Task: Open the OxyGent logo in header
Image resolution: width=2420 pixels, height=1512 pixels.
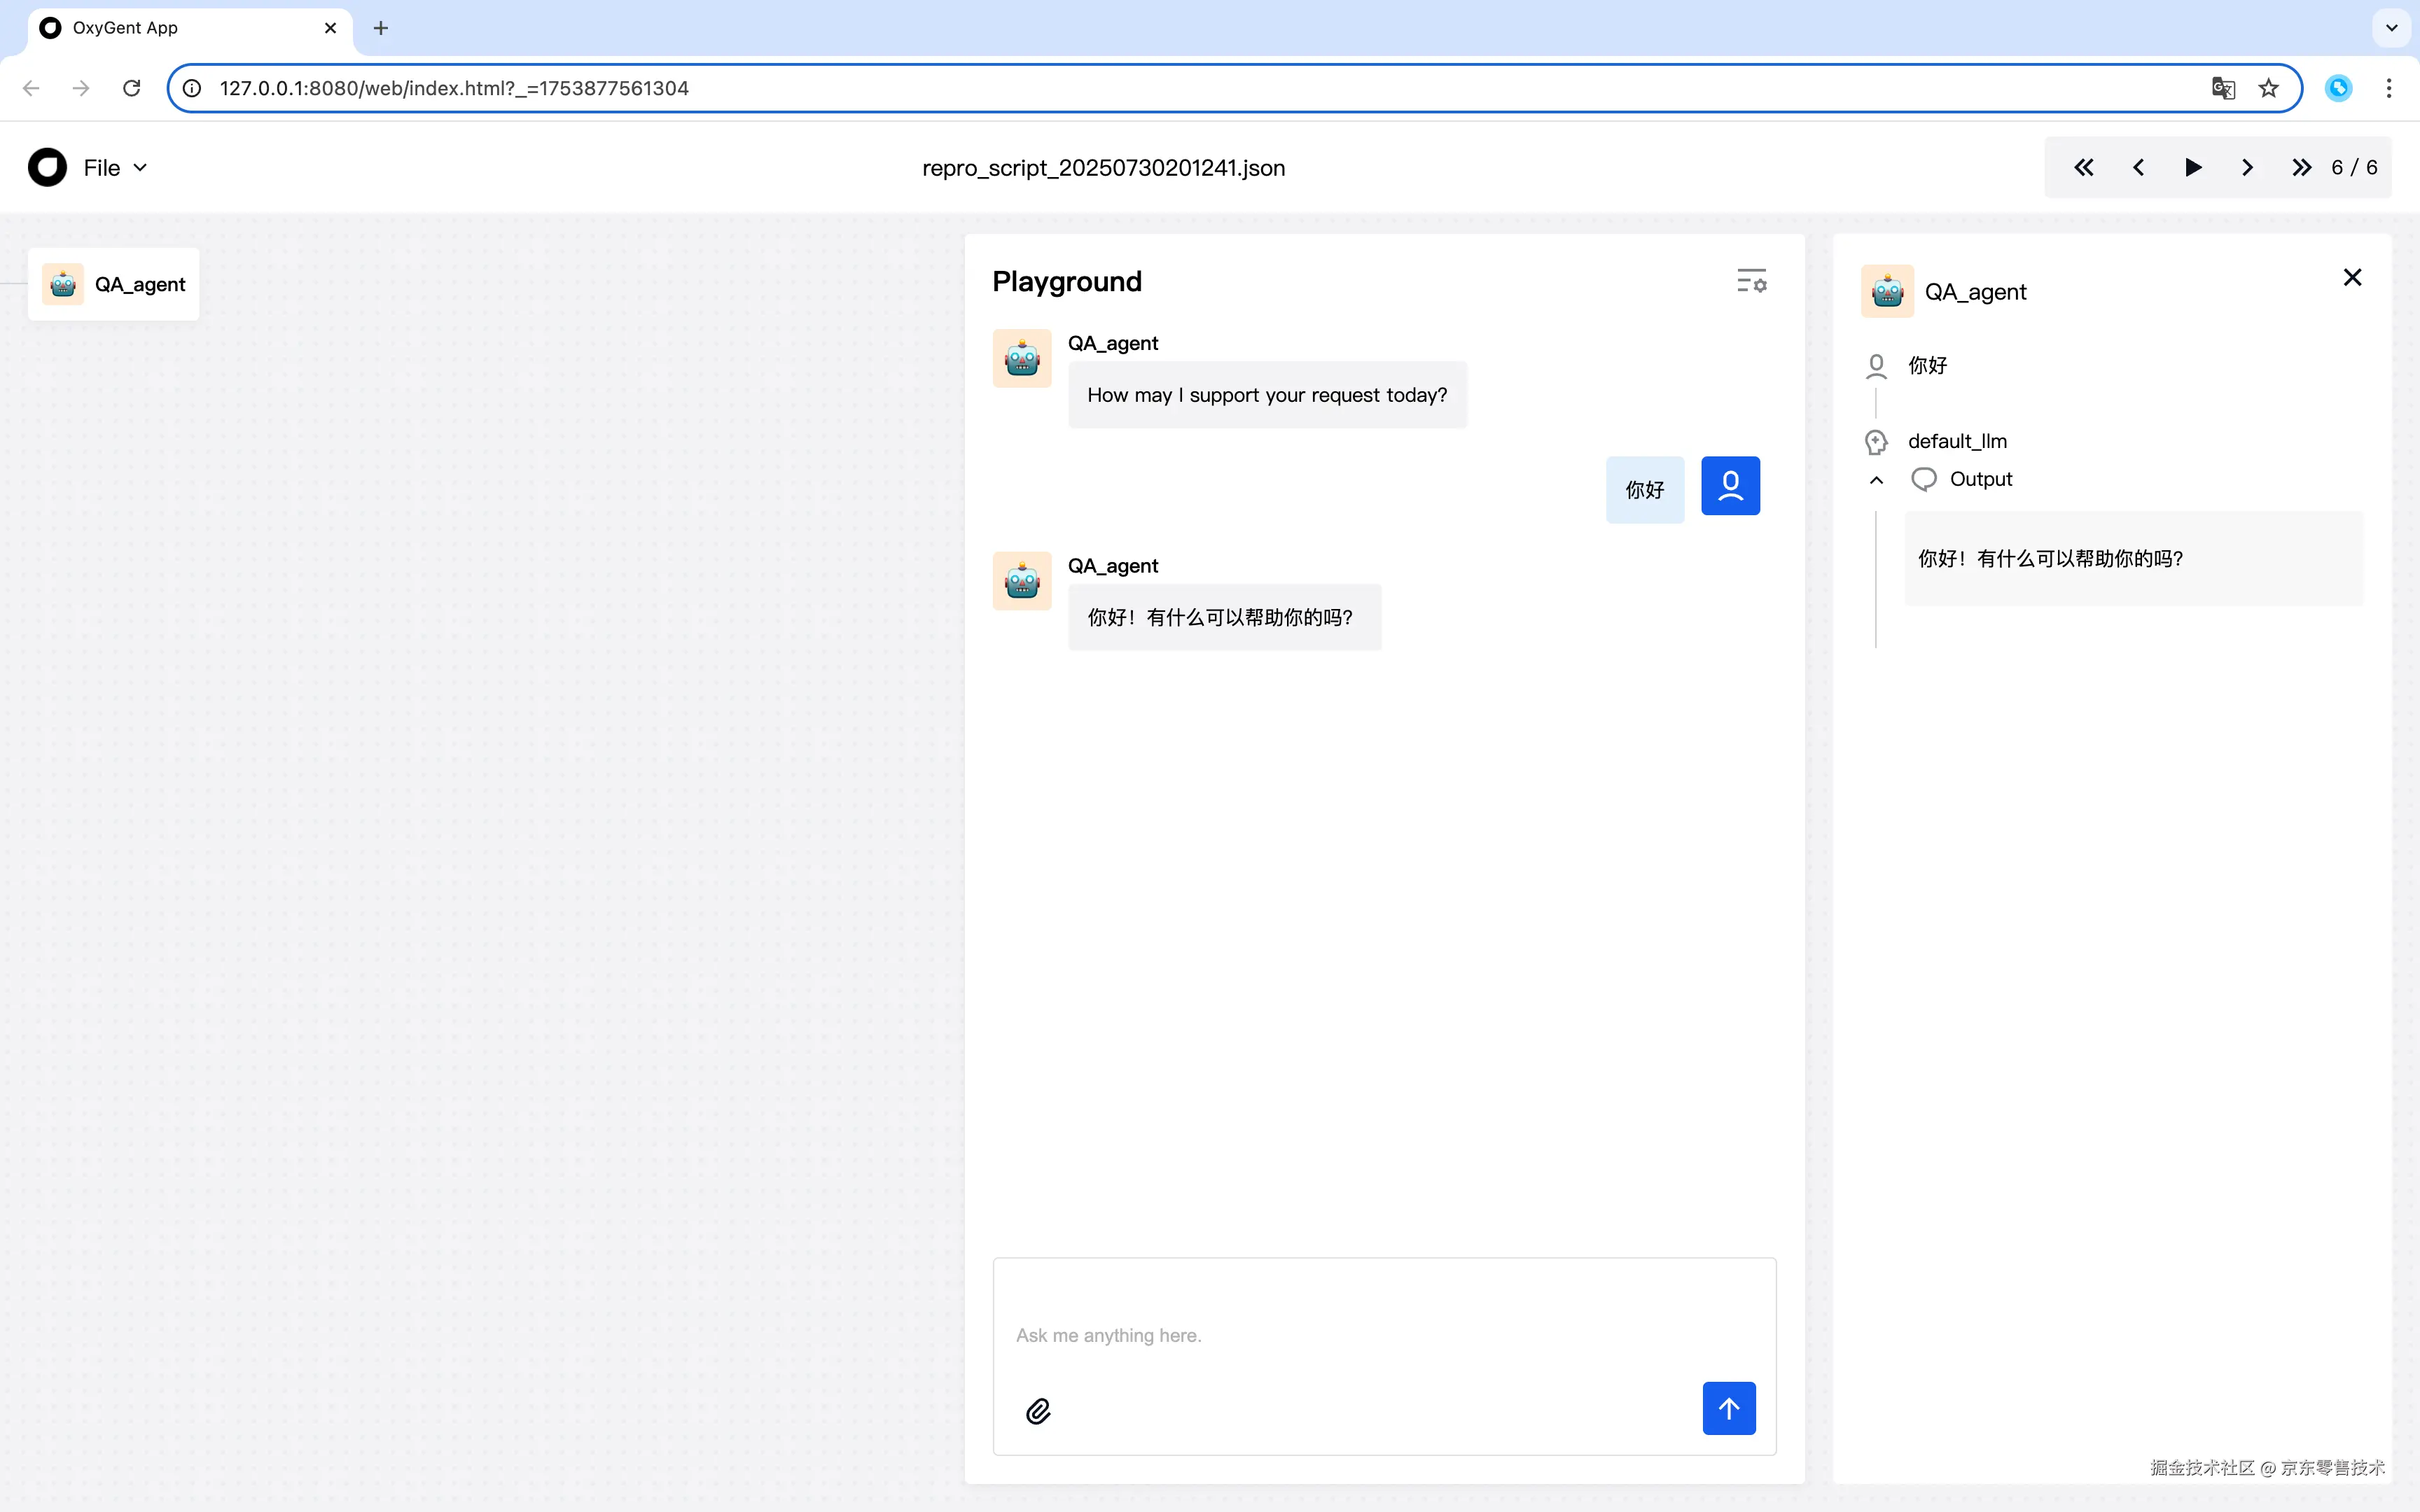Action: [x=47, y=168]
